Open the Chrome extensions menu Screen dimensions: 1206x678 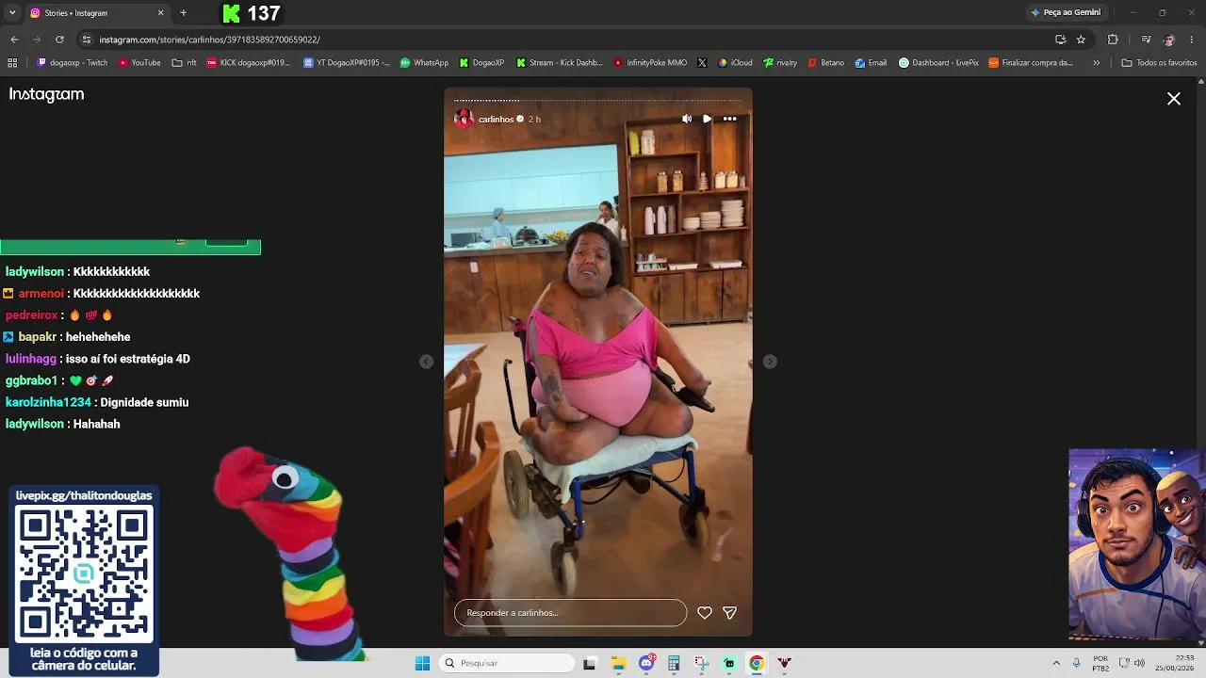pos(1113,40)
